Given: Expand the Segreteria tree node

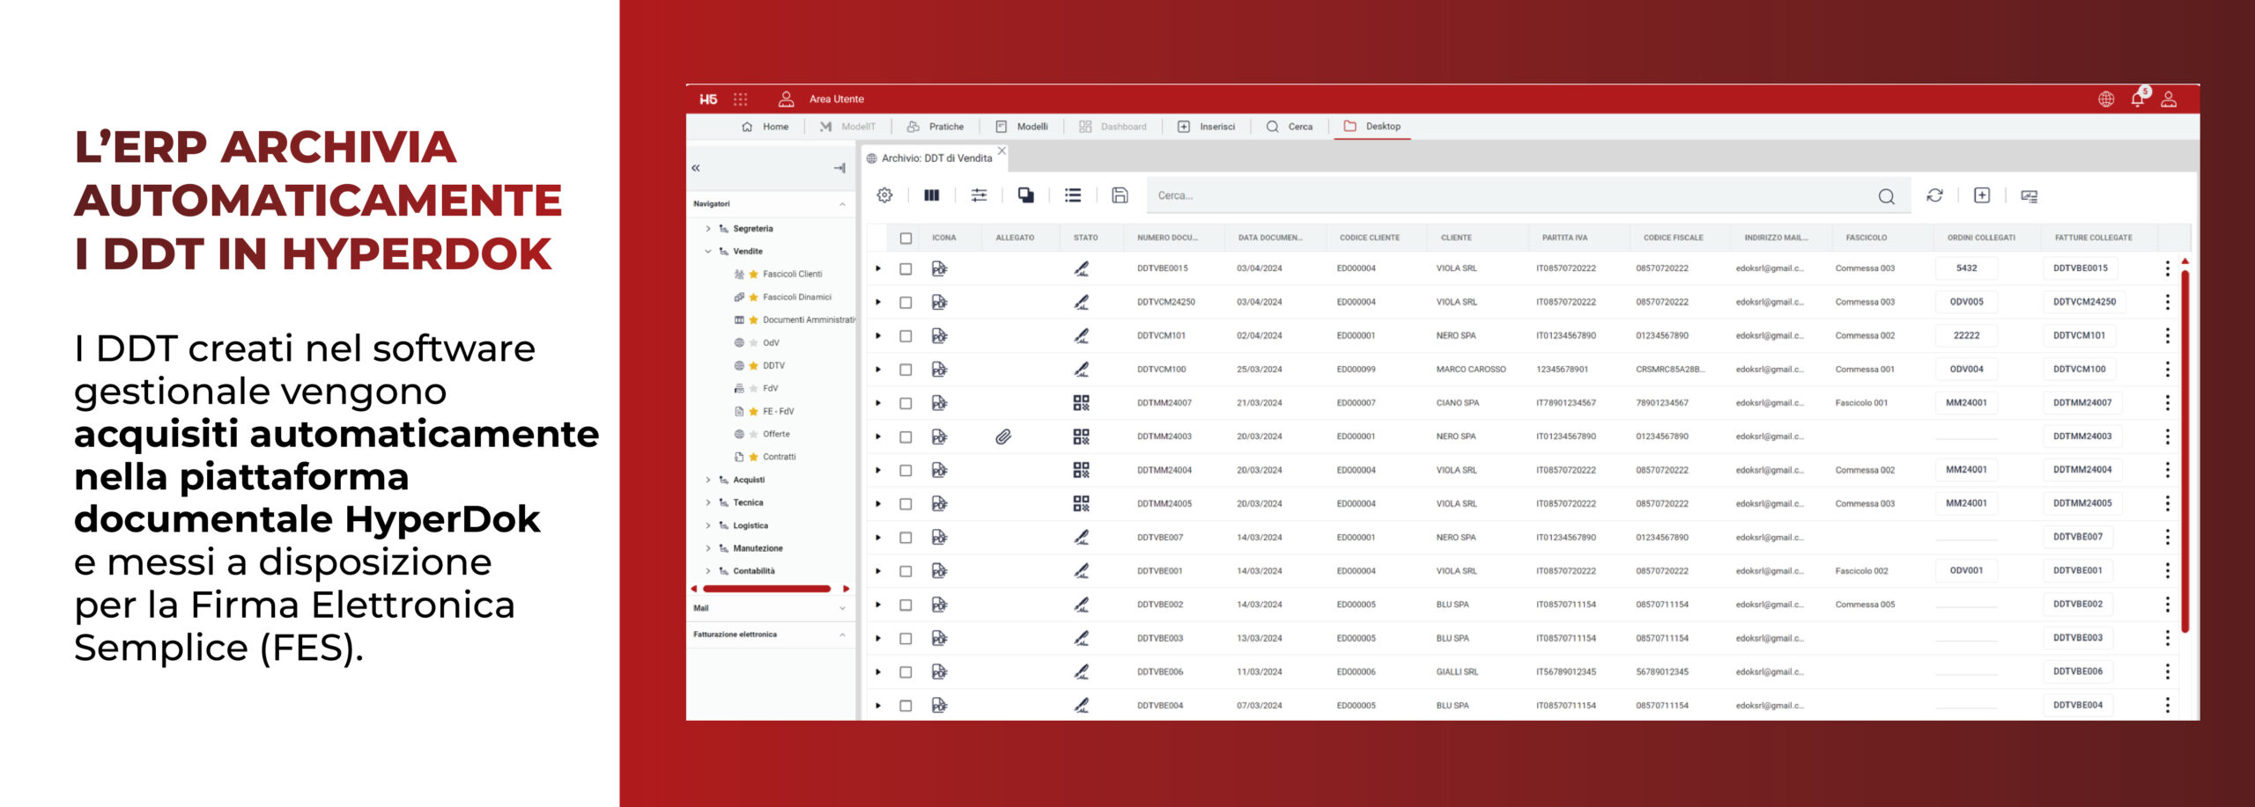Looking at the screenshot, I should [x=708, y=229].
